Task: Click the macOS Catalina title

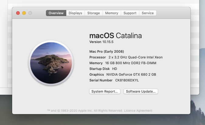Action: 116,35
